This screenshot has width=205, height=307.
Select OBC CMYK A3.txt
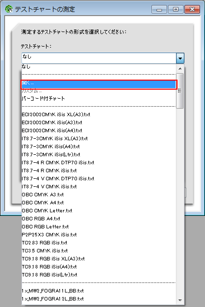[98, 195]
